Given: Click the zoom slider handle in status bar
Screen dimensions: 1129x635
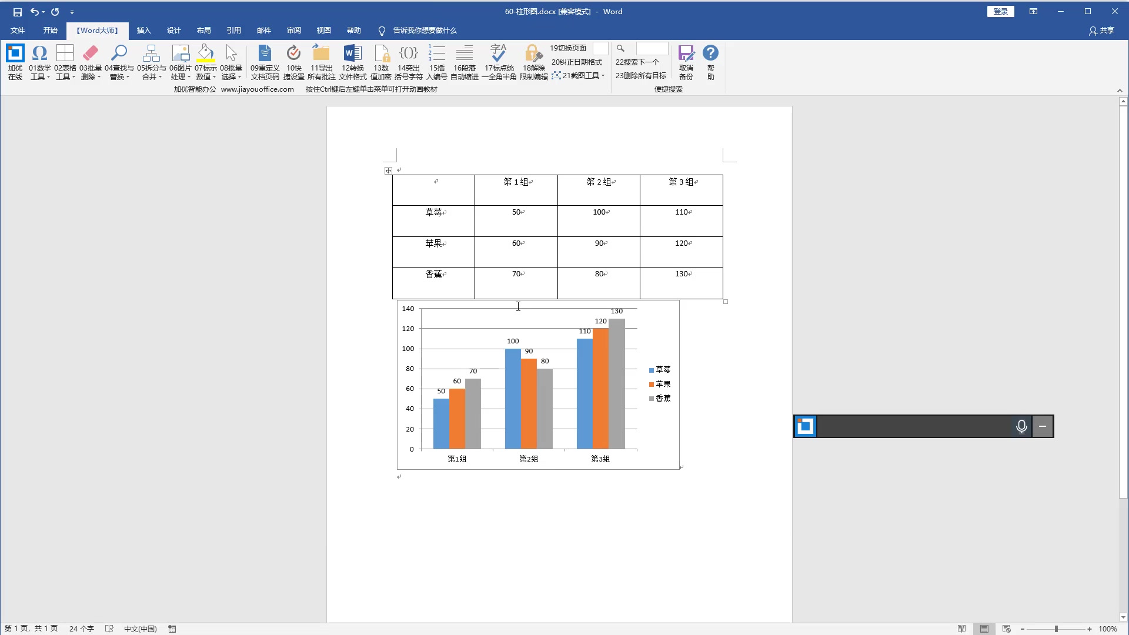Looking at the screenshot, I should [x=1056, y=629].
